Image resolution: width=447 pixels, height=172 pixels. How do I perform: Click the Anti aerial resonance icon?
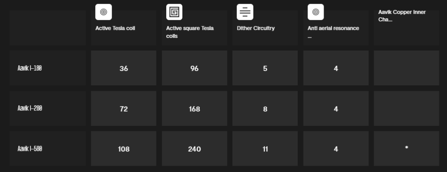316,12
